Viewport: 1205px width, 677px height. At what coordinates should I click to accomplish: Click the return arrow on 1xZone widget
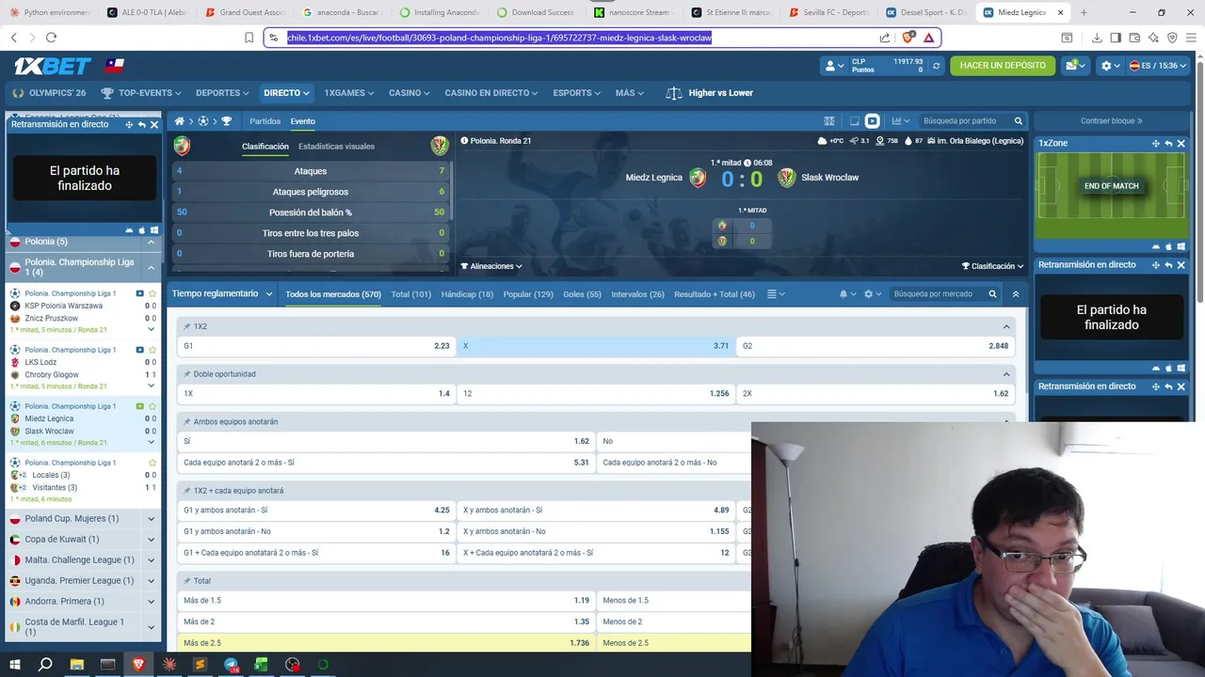click(1168, 144)
